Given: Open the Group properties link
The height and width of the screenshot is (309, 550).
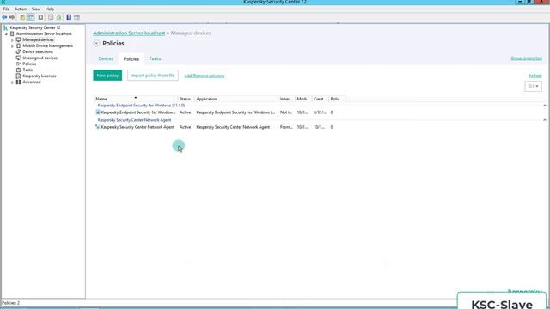Looking at the screenshot, I should tap(526, 58).
